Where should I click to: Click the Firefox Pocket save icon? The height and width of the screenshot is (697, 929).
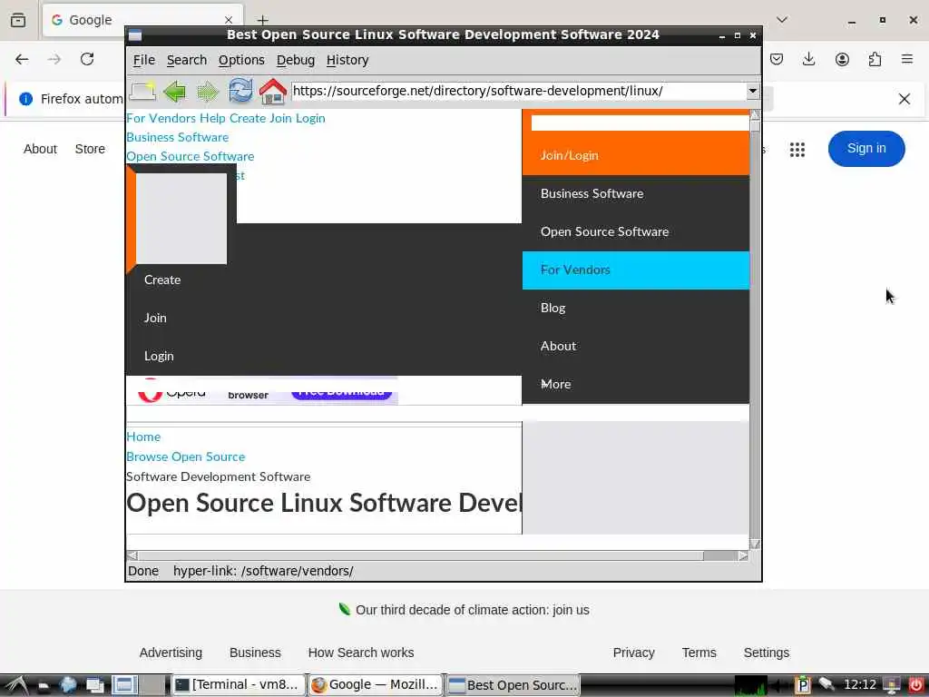(777, 59)
